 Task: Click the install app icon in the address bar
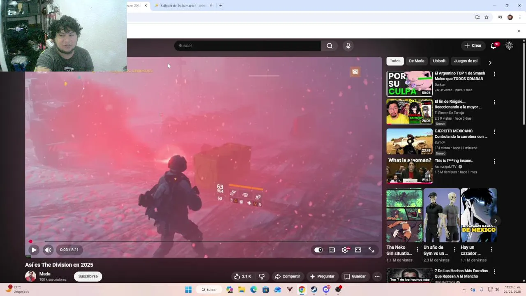click(x=478, y=17)
